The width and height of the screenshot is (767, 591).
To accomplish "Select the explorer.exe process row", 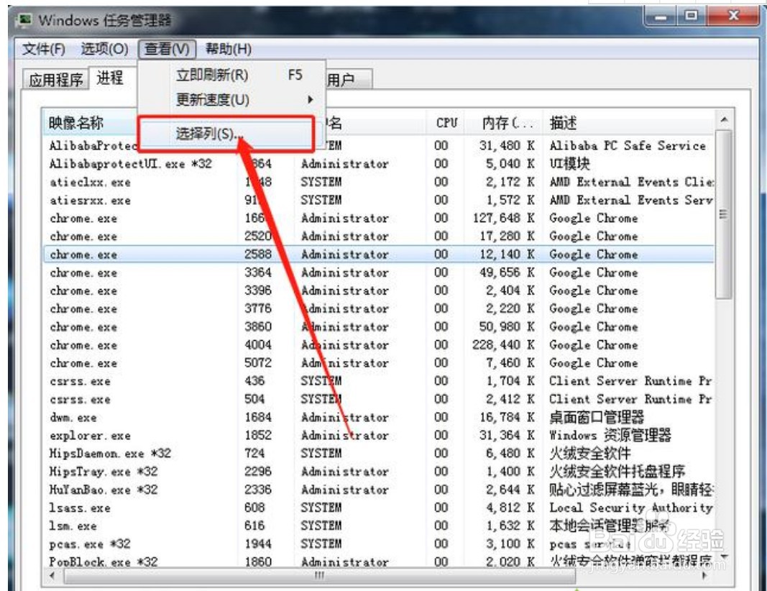I will [x=379, y=436].
